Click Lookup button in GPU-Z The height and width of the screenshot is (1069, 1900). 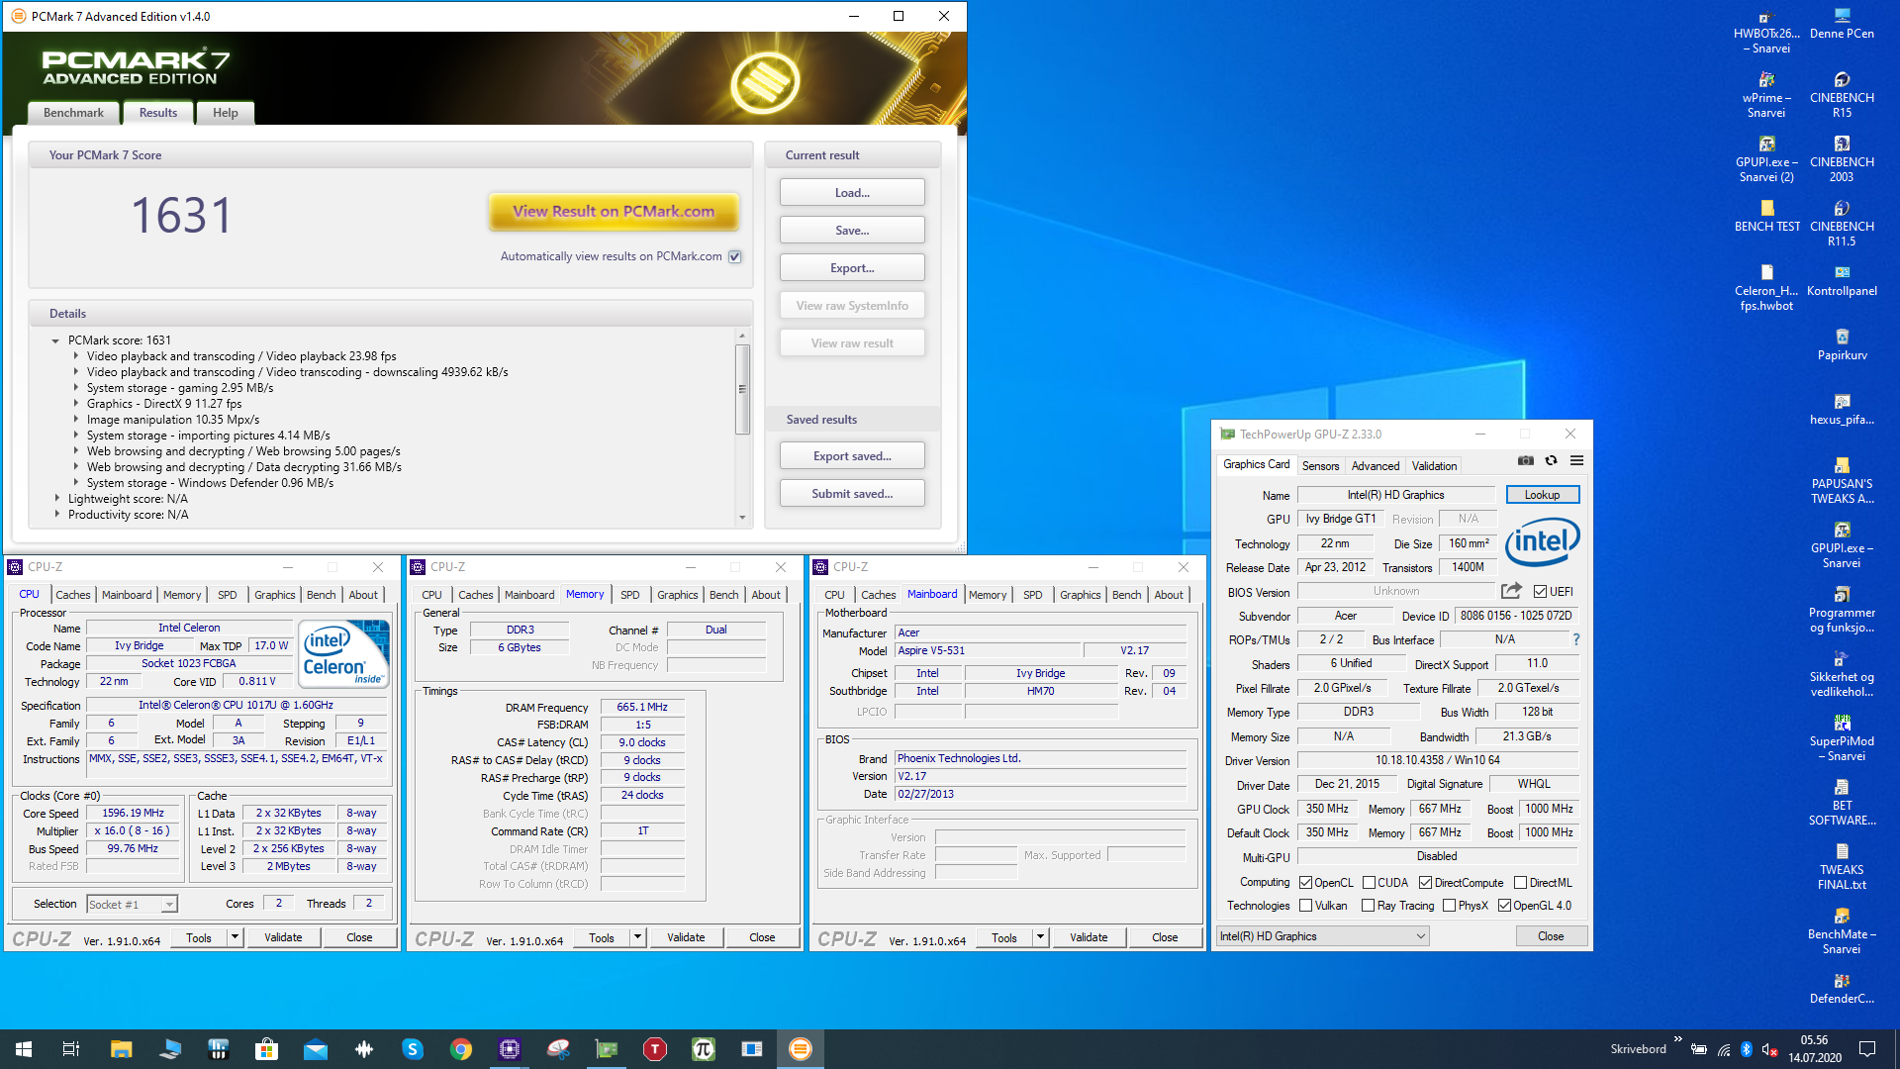[x=1542, y=495]
